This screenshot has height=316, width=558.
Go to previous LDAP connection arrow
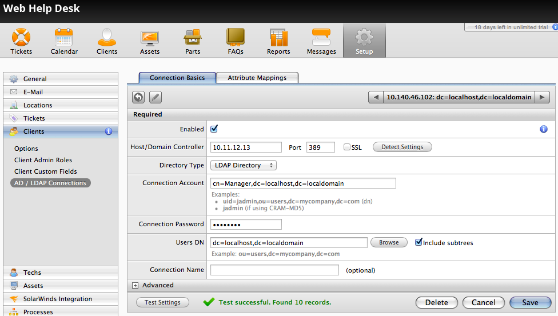point(376,97)
